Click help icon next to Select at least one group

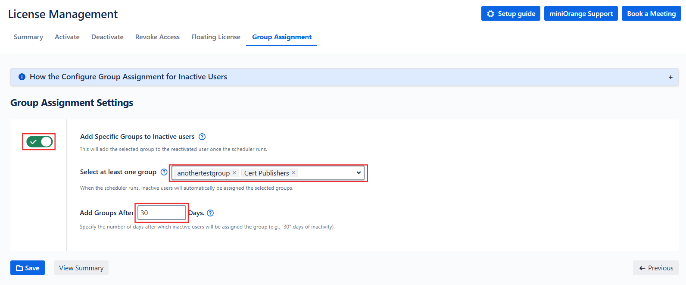point(164,172)
